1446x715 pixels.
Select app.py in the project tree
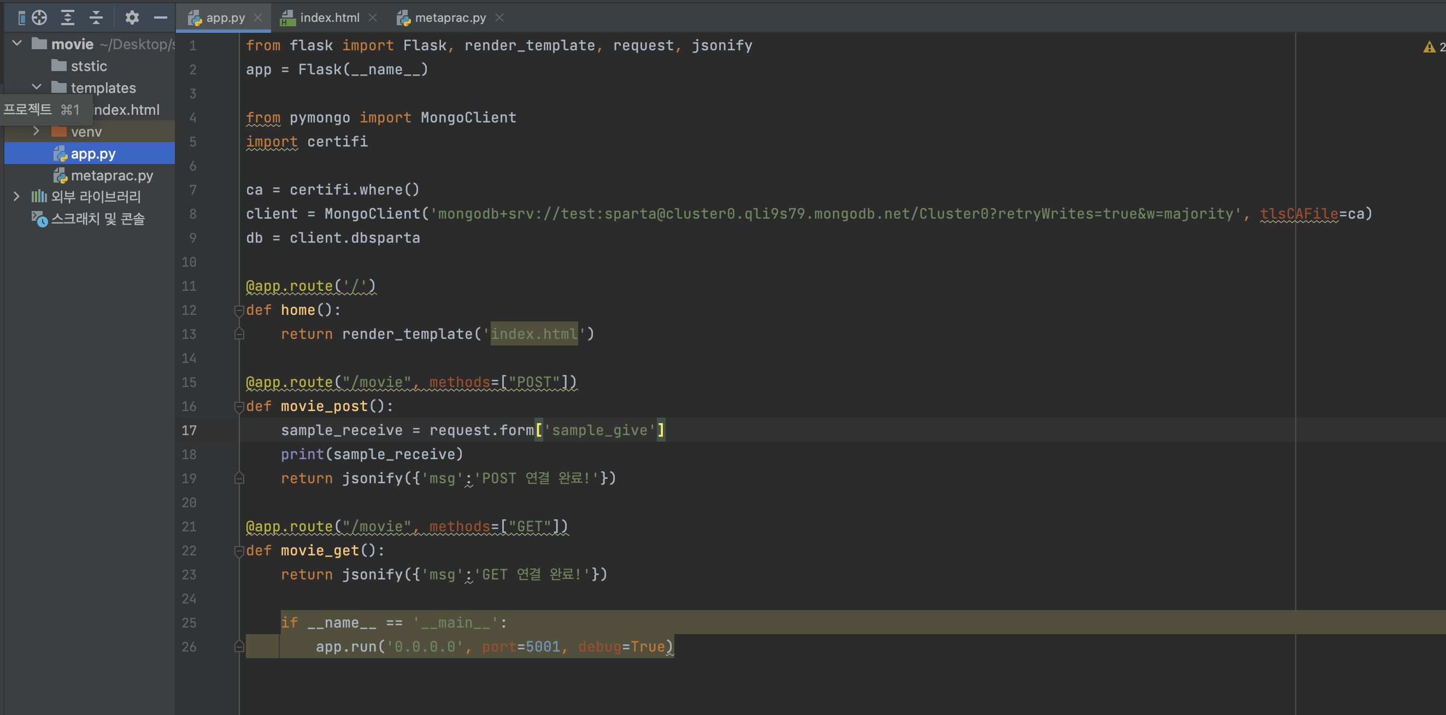click(x=90, y=154)
